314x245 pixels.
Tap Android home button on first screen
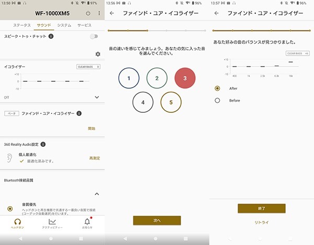tap(51, 239)
